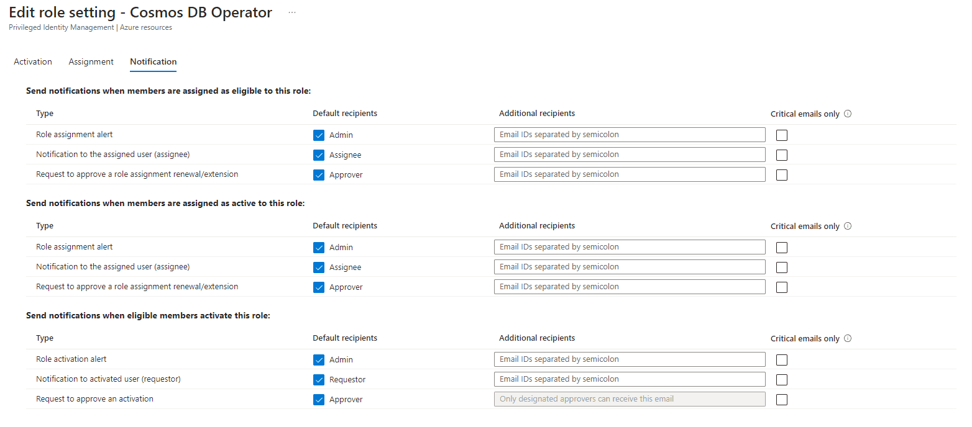Click the page title 'Edit role setting - Cosmos DB Operator'
The height and width of the screenshot is (427, 972).
pos(140,12)
